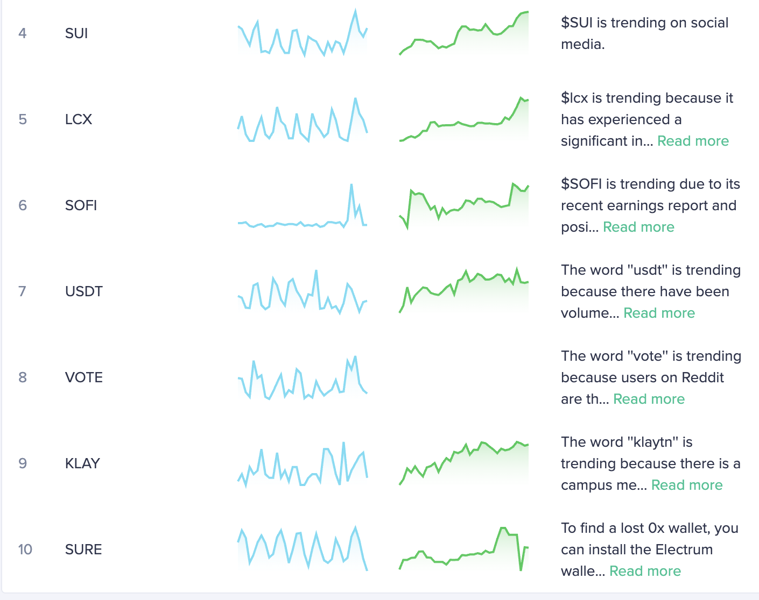The height and width of the screenshot is (600, 759).
Task: Expand LCX summary with Read more
Action: click(693, 141)
